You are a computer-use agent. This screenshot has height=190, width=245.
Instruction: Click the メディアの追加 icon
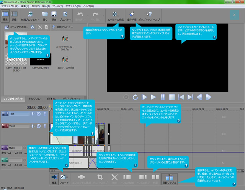(7, 27)
